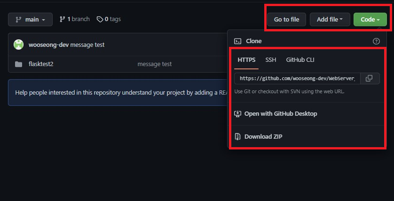
Task: Click the terminal icon beside Clone
Action: pyautogui.click(x=237, y=41)
